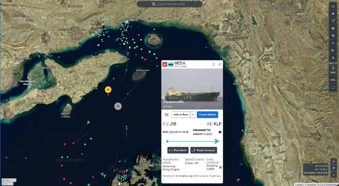Click Add to fleet button
The width and height of the screenshot is (339, 186).
click(x=181, y=115)
